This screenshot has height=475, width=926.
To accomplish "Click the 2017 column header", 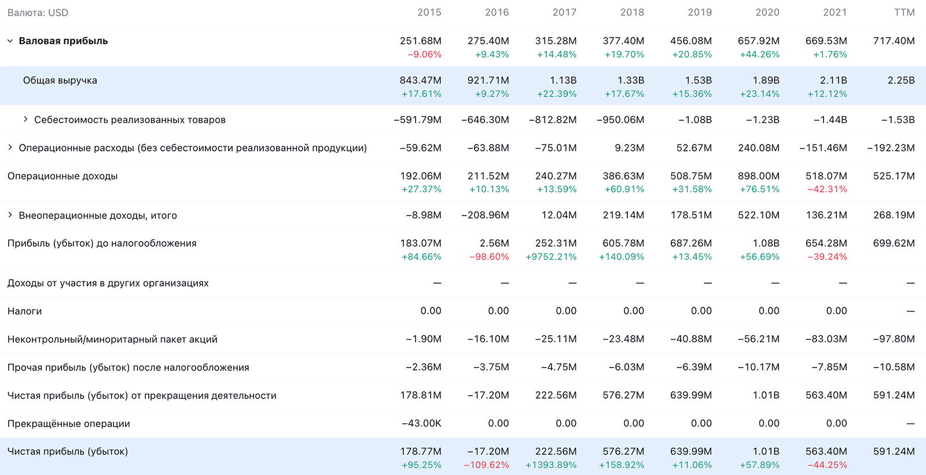I will click(x=565, y=13).
